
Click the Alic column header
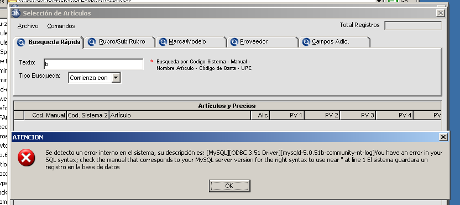tap(260, 115)
